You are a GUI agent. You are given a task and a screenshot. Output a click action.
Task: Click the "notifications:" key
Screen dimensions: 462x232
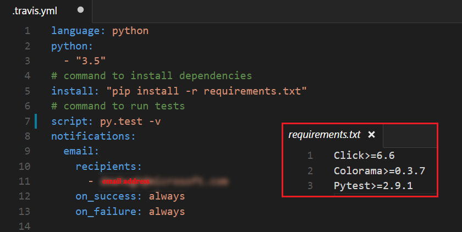point(93,136)
